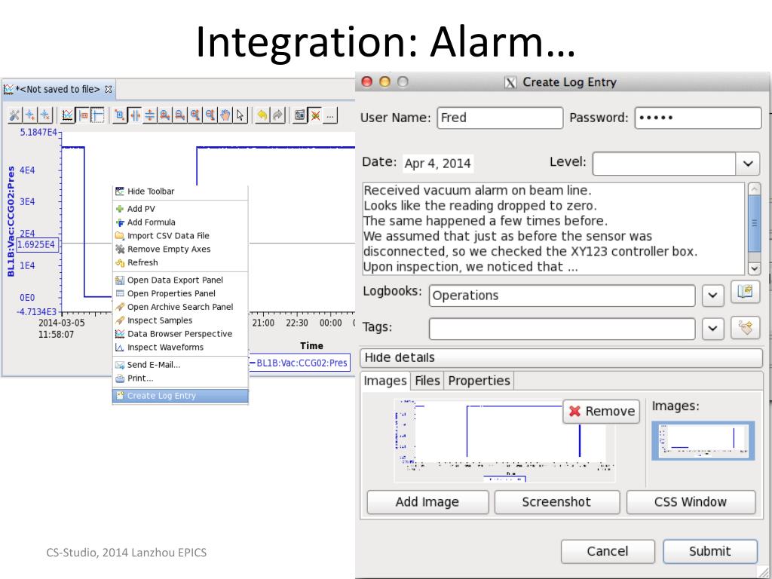Choose Create Log Entry from context menu
The image size is (772, 579).
coord(180,396)
